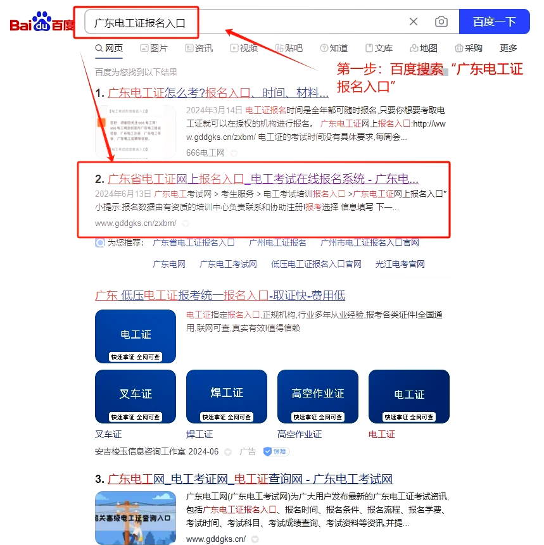Click the 666电工网 source label

point(205,153)
